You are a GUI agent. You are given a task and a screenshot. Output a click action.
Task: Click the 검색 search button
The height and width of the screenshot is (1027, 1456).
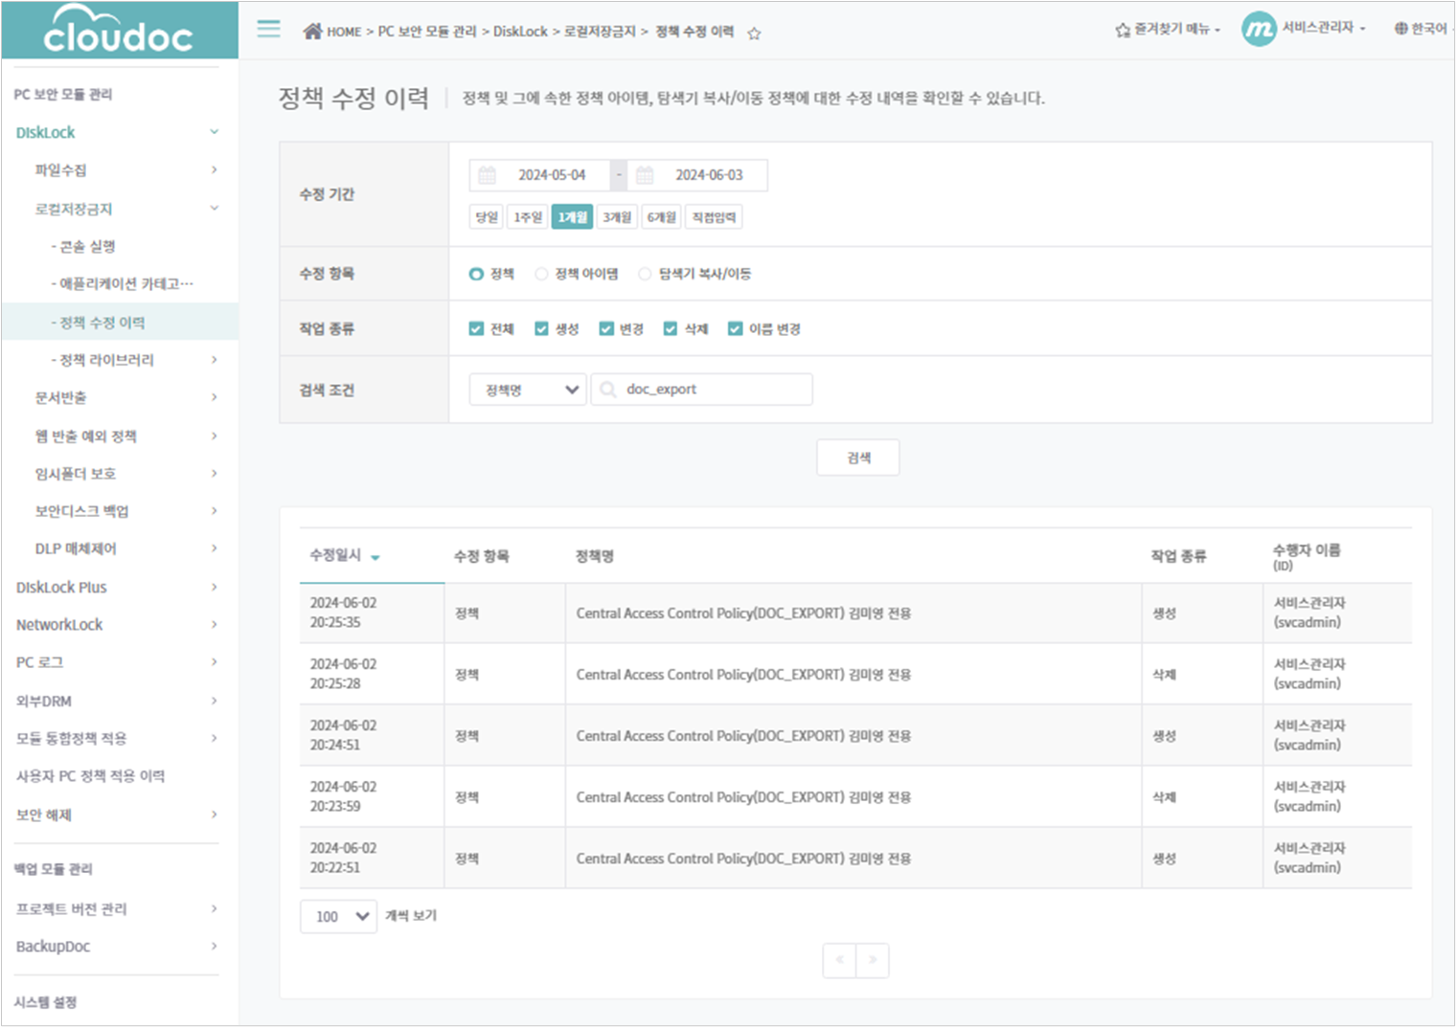[858, 458]
